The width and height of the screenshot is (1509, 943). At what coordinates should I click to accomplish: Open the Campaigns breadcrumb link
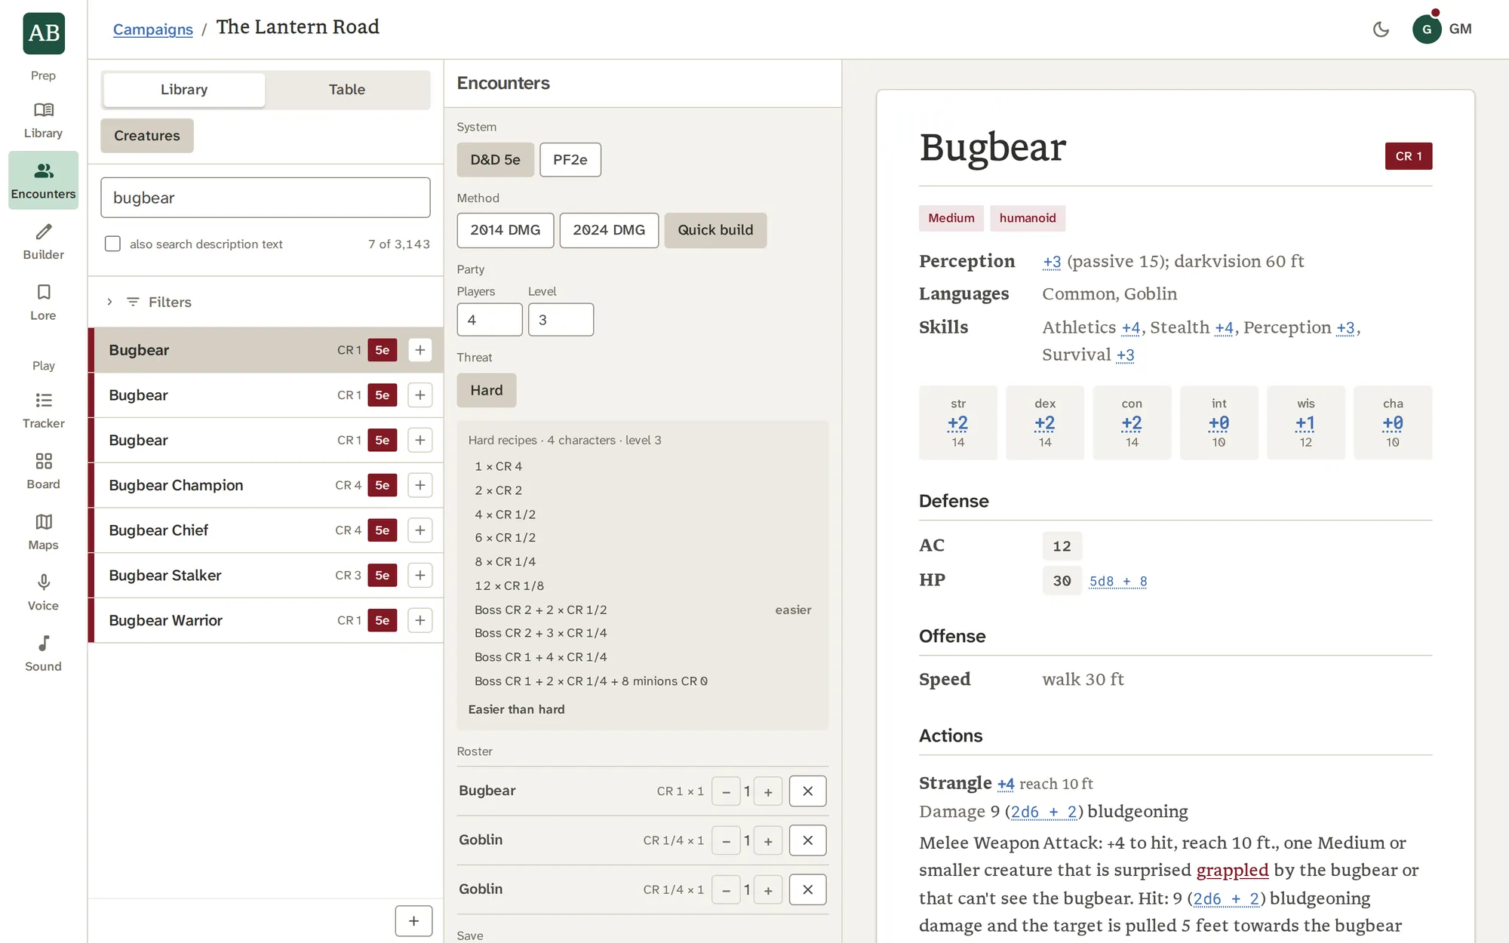coord(153,29)
